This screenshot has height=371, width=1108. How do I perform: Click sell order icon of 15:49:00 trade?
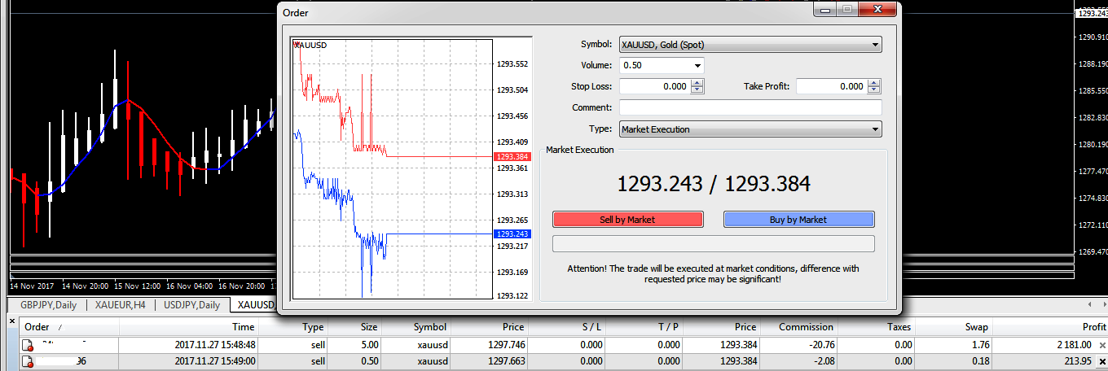click(x=29, y=361)
